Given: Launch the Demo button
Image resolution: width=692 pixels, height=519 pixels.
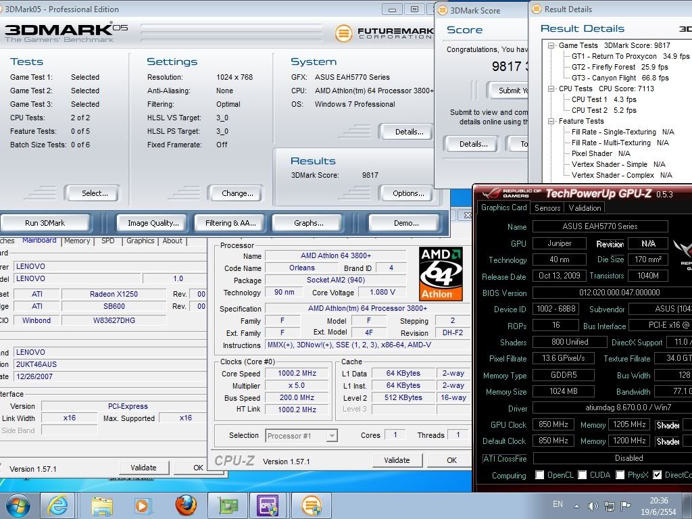Looking at the screenshot, I should [406, 223].
